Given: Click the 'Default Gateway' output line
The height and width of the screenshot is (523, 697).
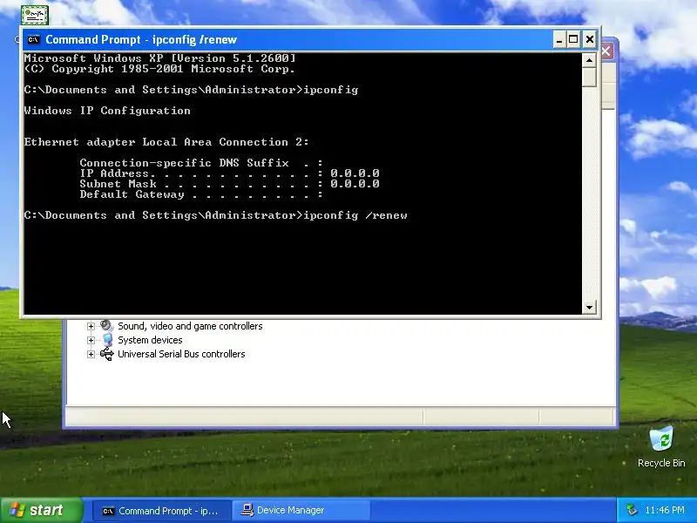Looking at the screenshot, I should click(201, 194).
